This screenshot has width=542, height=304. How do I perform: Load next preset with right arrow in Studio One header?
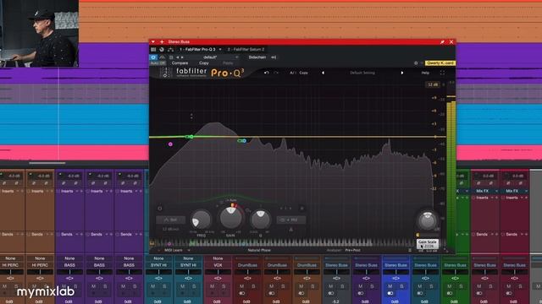tap(183, 57)
